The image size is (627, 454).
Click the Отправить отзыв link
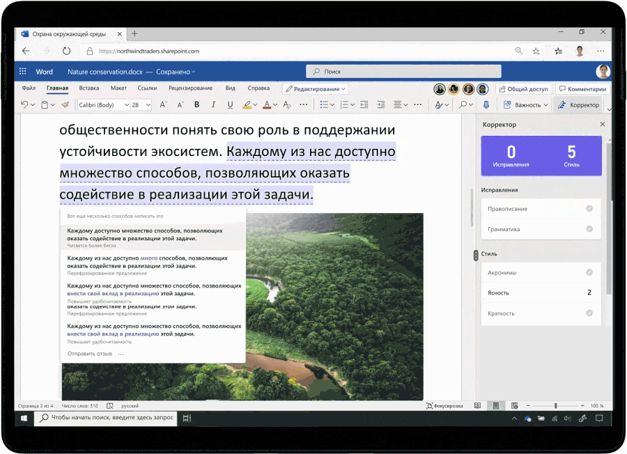pos(90,354)
